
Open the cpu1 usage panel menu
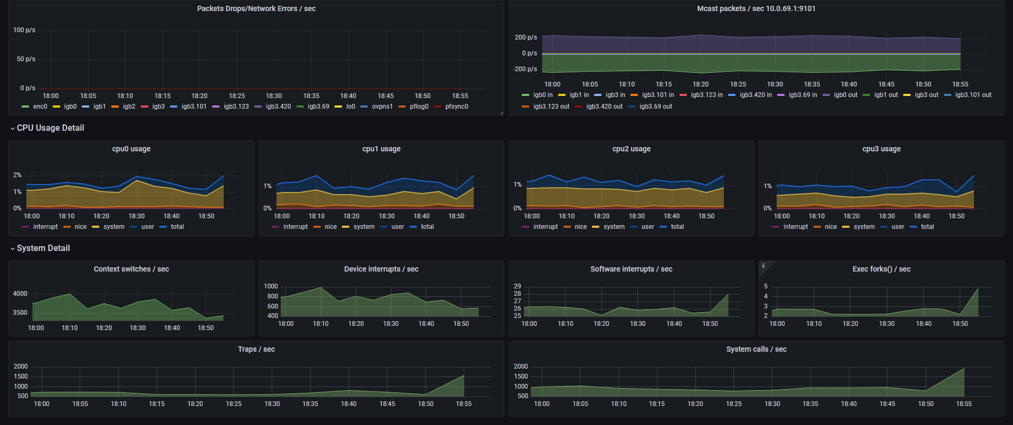pyautogui.click(x=381, y=149)
